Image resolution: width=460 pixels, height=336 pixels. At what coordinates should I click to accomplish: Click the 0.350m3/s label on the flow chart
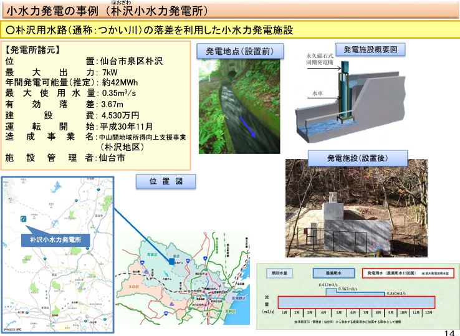[x=396, y=293]
